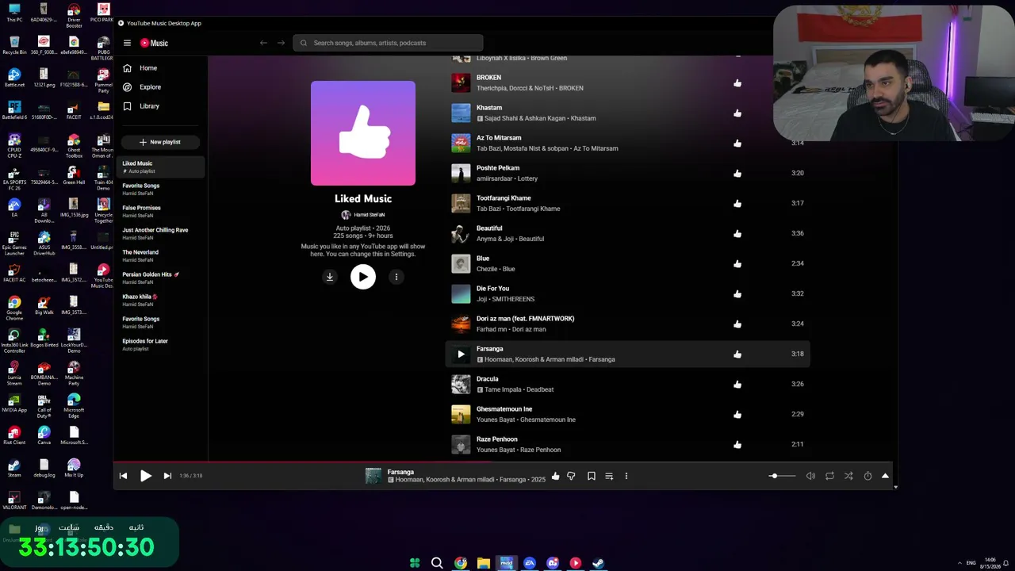Click the Farsanga now-playing thumbnail

(373, 476)
